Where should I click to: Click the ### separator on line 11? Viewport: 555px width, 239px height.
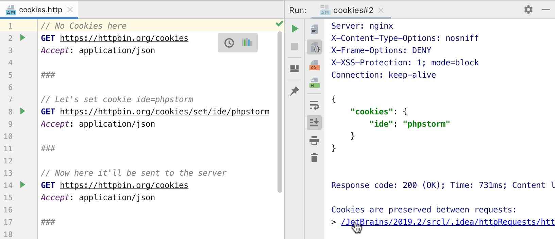pos(48,148)
